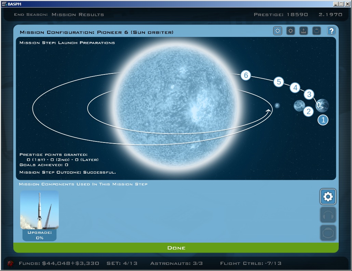Click the Earth planet image

[x=322, y=105]
